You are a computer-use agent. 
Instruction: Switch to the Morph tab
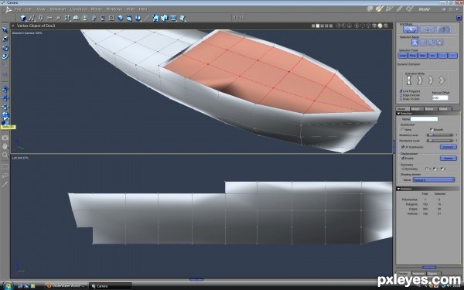tap(415, 109)
